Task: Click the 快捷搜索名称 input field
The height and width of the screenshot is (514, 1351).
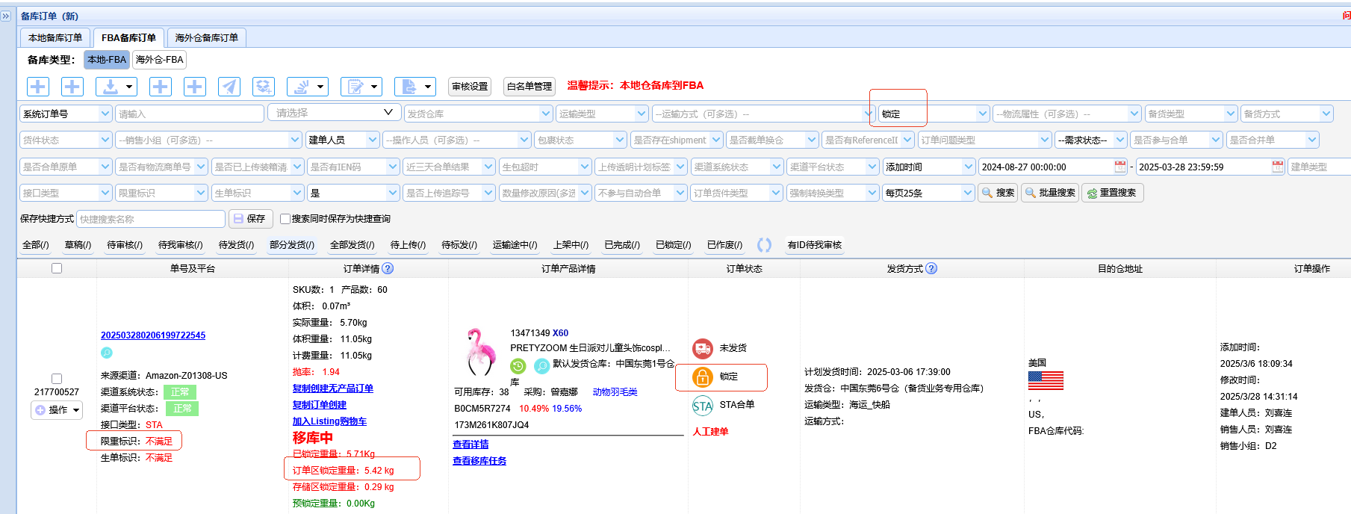Action: tap(151, 219)
